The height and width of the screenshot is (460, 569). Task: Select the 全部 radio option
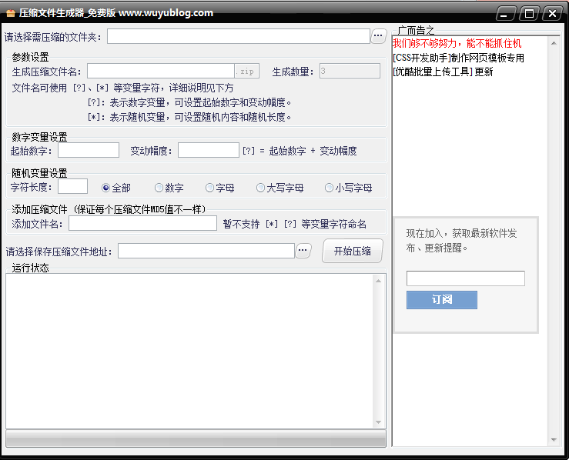pos(116,188)
